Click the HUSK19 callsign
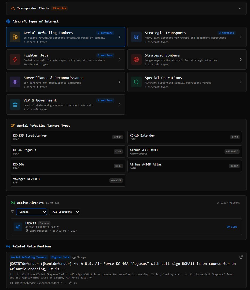This screenshot has width=250, height=290. (31, 223)
